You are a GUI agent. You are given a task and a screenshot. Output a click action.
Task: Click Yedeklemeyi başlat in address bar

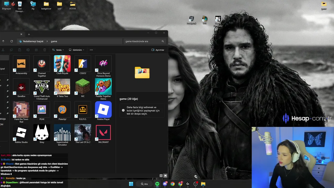(x=33, y=41)
